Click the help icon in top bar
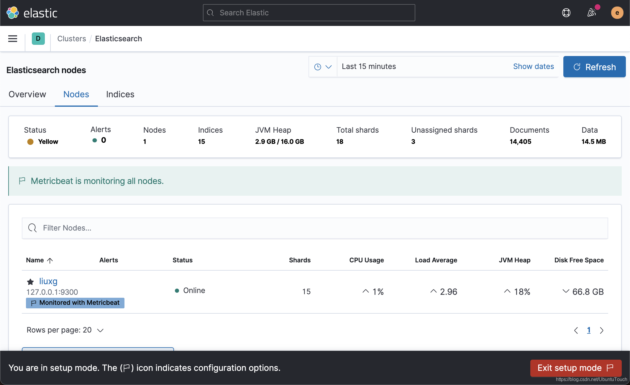This screenshot has height=385, width=630. click(566, 13)
